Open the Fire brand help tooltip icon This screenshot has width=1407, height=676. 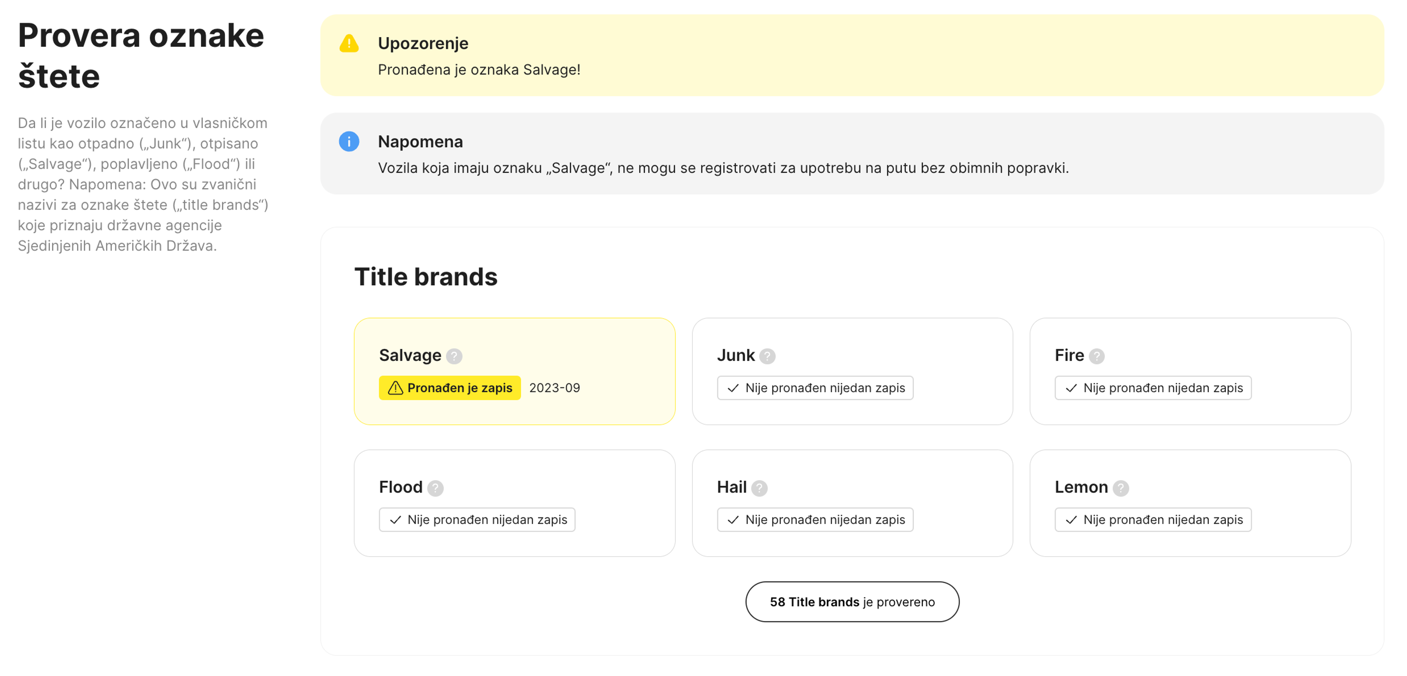coord(1096,356)
